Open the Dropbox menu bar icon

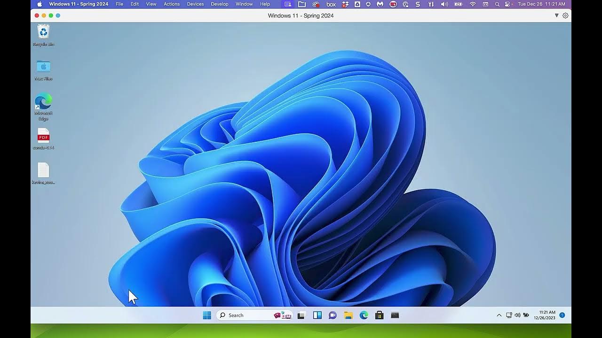346,4
